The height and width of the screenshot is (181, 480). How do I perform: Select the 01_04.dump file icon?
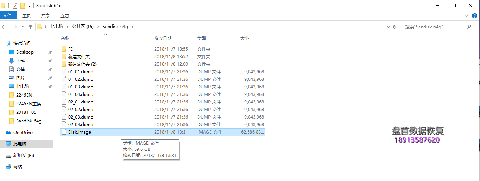pyautogui.click(x=64, y=94)
